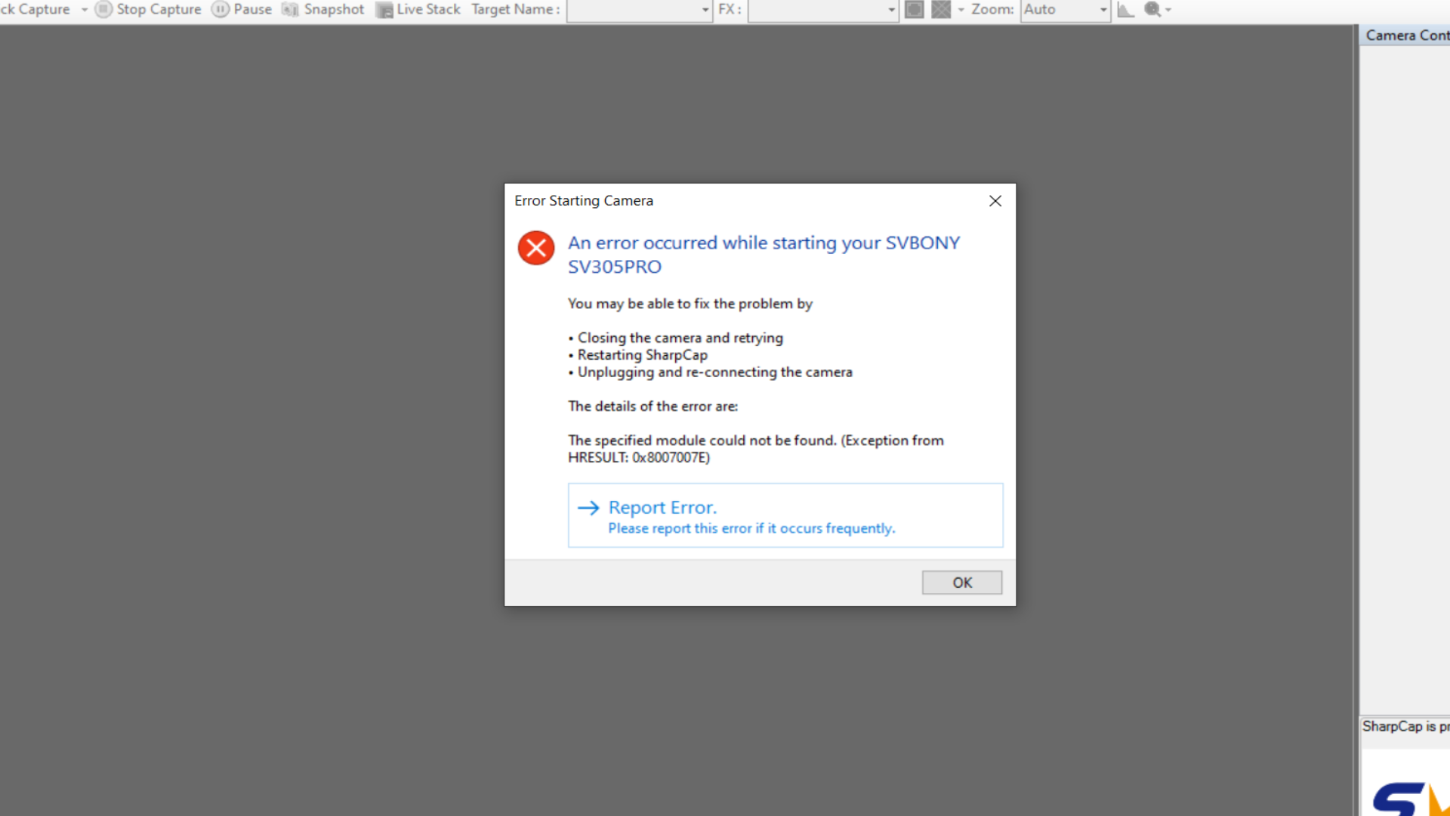Screen dimensions: 1450x816
Task: Click OK to dismiss the error dialog
Action: click(961, 583)
